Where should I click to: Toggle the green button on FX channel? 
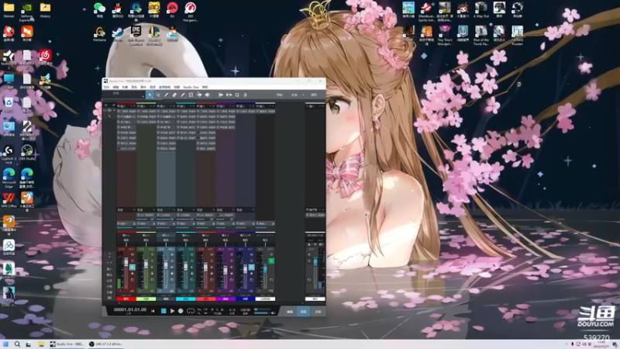(270, 261)
